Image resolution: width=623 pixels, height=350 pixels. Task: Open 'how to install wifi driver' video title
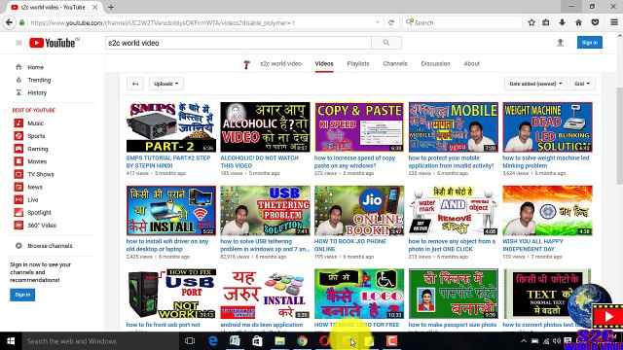(x=167, y=245)
